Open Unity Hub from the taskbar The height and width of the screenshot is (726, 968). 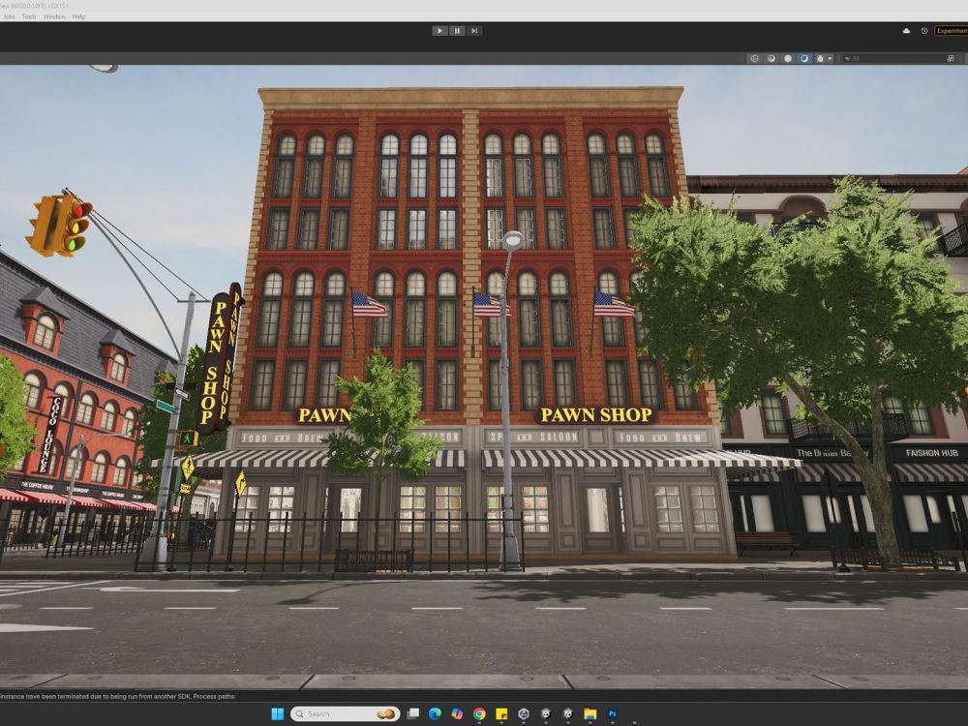click(x=524, y=713)
